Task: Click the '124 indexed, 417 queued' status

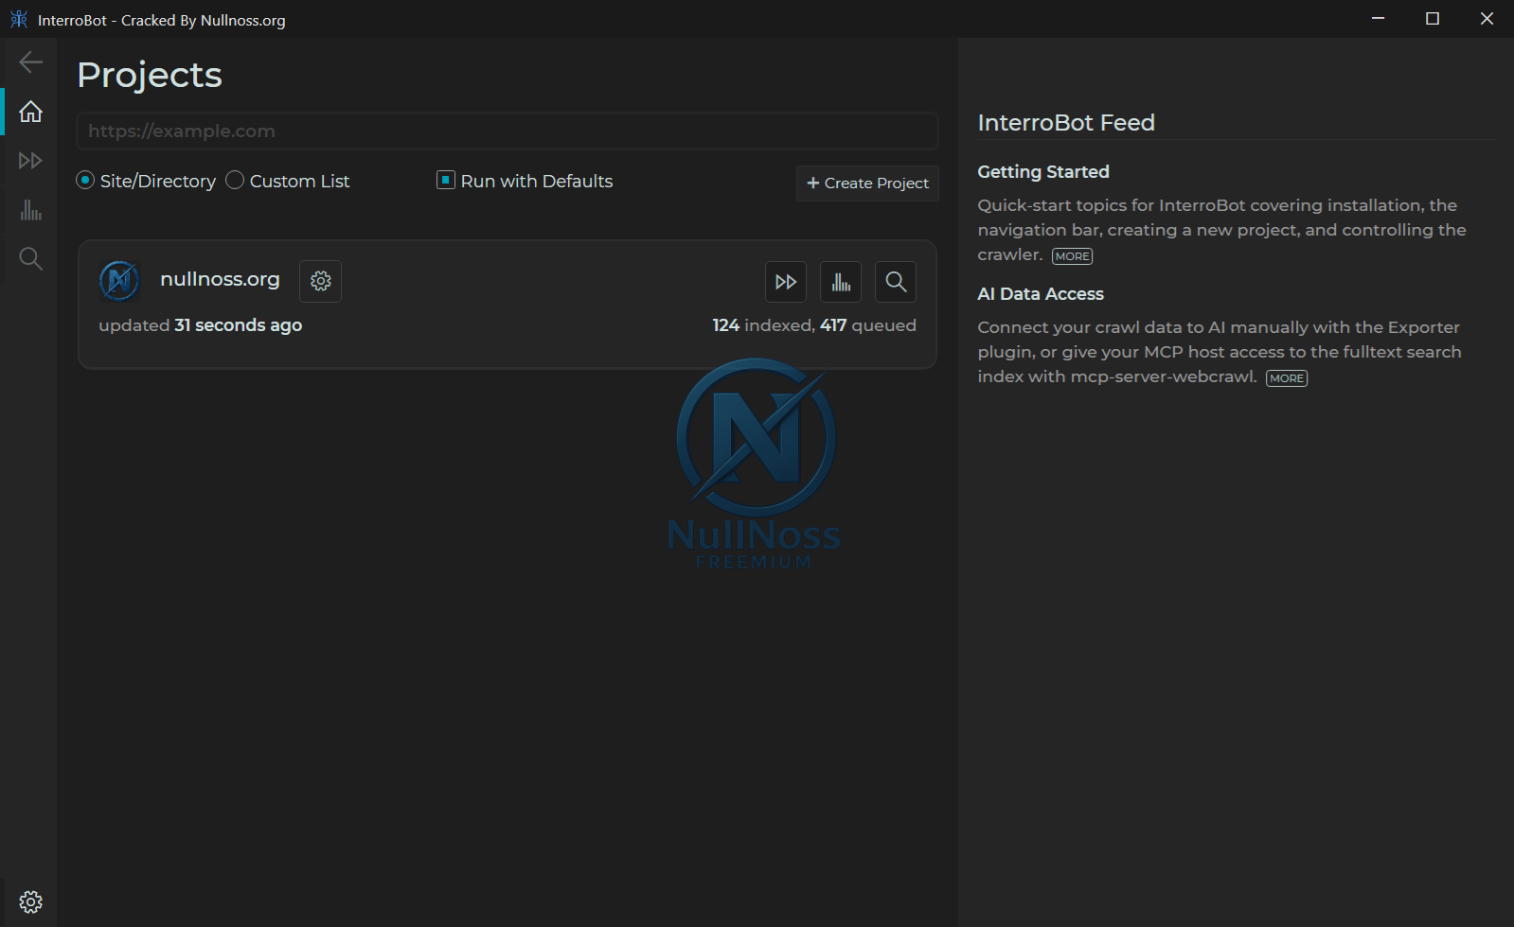Action: pos(814,325)
